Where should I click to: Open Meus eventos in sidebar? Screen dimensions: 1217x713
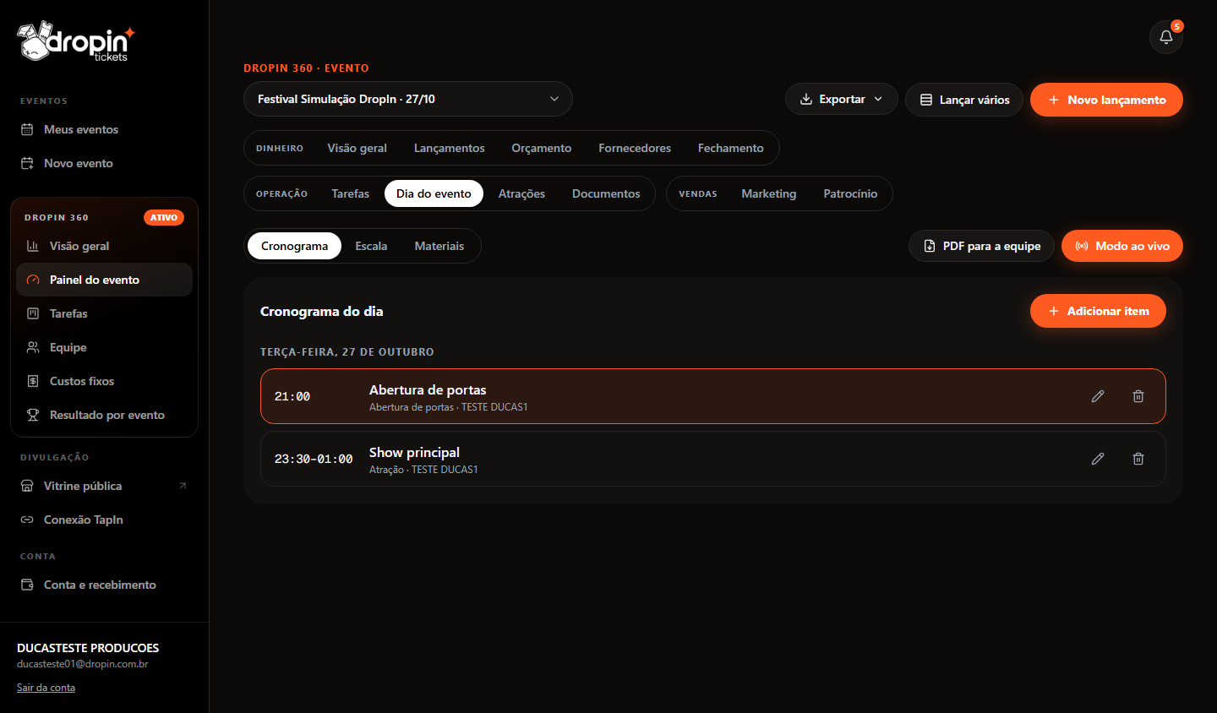[105, 129]
